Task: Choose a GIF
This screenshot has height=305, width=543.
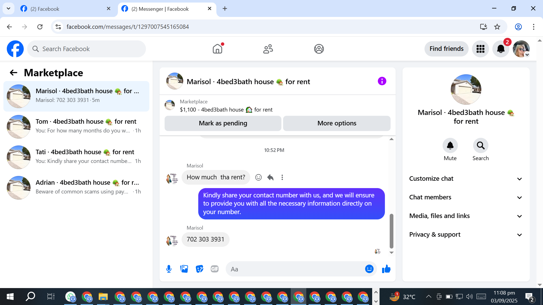Action: point(215,269)
